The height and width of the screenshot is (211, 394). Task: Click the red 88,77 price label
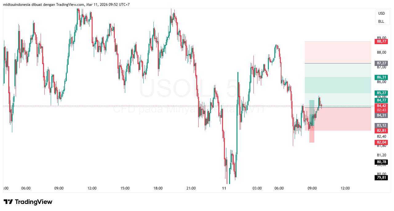[381, 42]
